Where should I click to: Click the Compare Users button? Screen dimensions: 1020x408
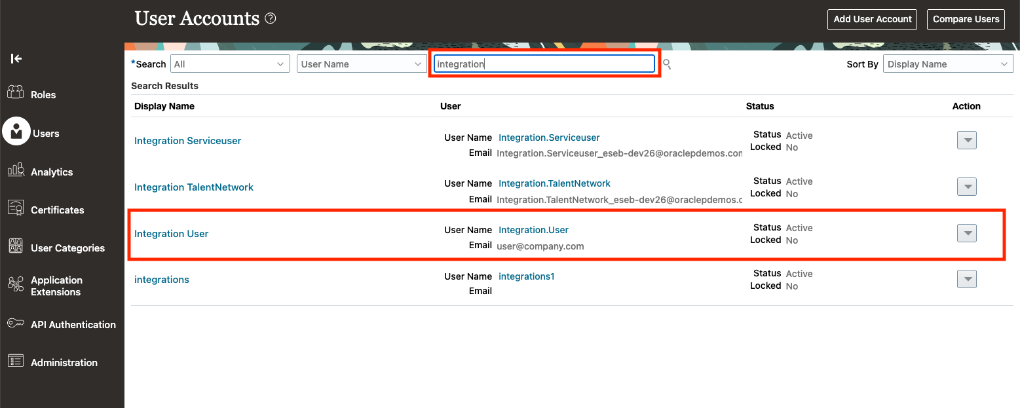tap(966, 19)
